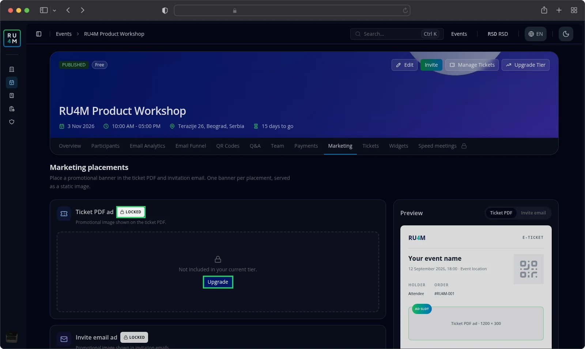This screenshot has height=349, width=585.
Task: Open the EN language selector
Action: pos(536,34)
